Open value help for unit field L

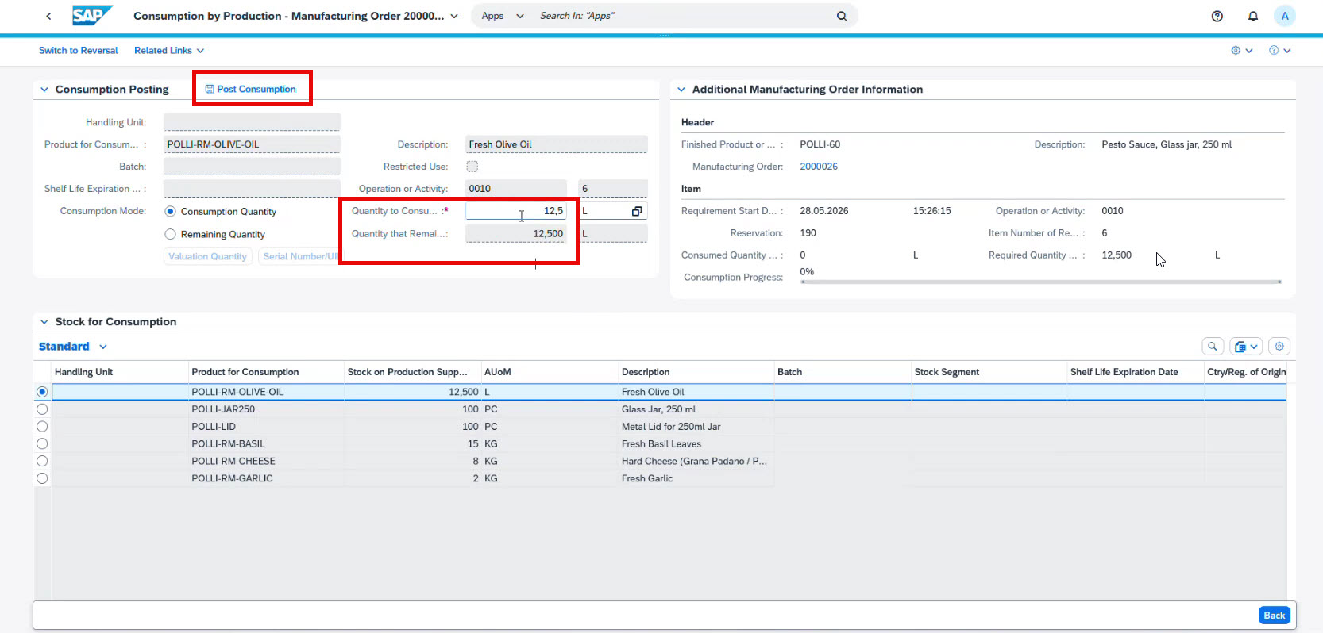(637, 211)
